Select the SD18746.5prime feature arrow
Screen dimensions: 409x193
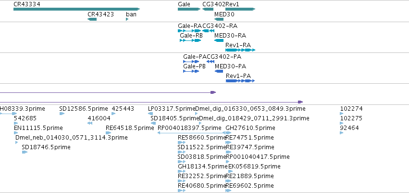(25, 152)
